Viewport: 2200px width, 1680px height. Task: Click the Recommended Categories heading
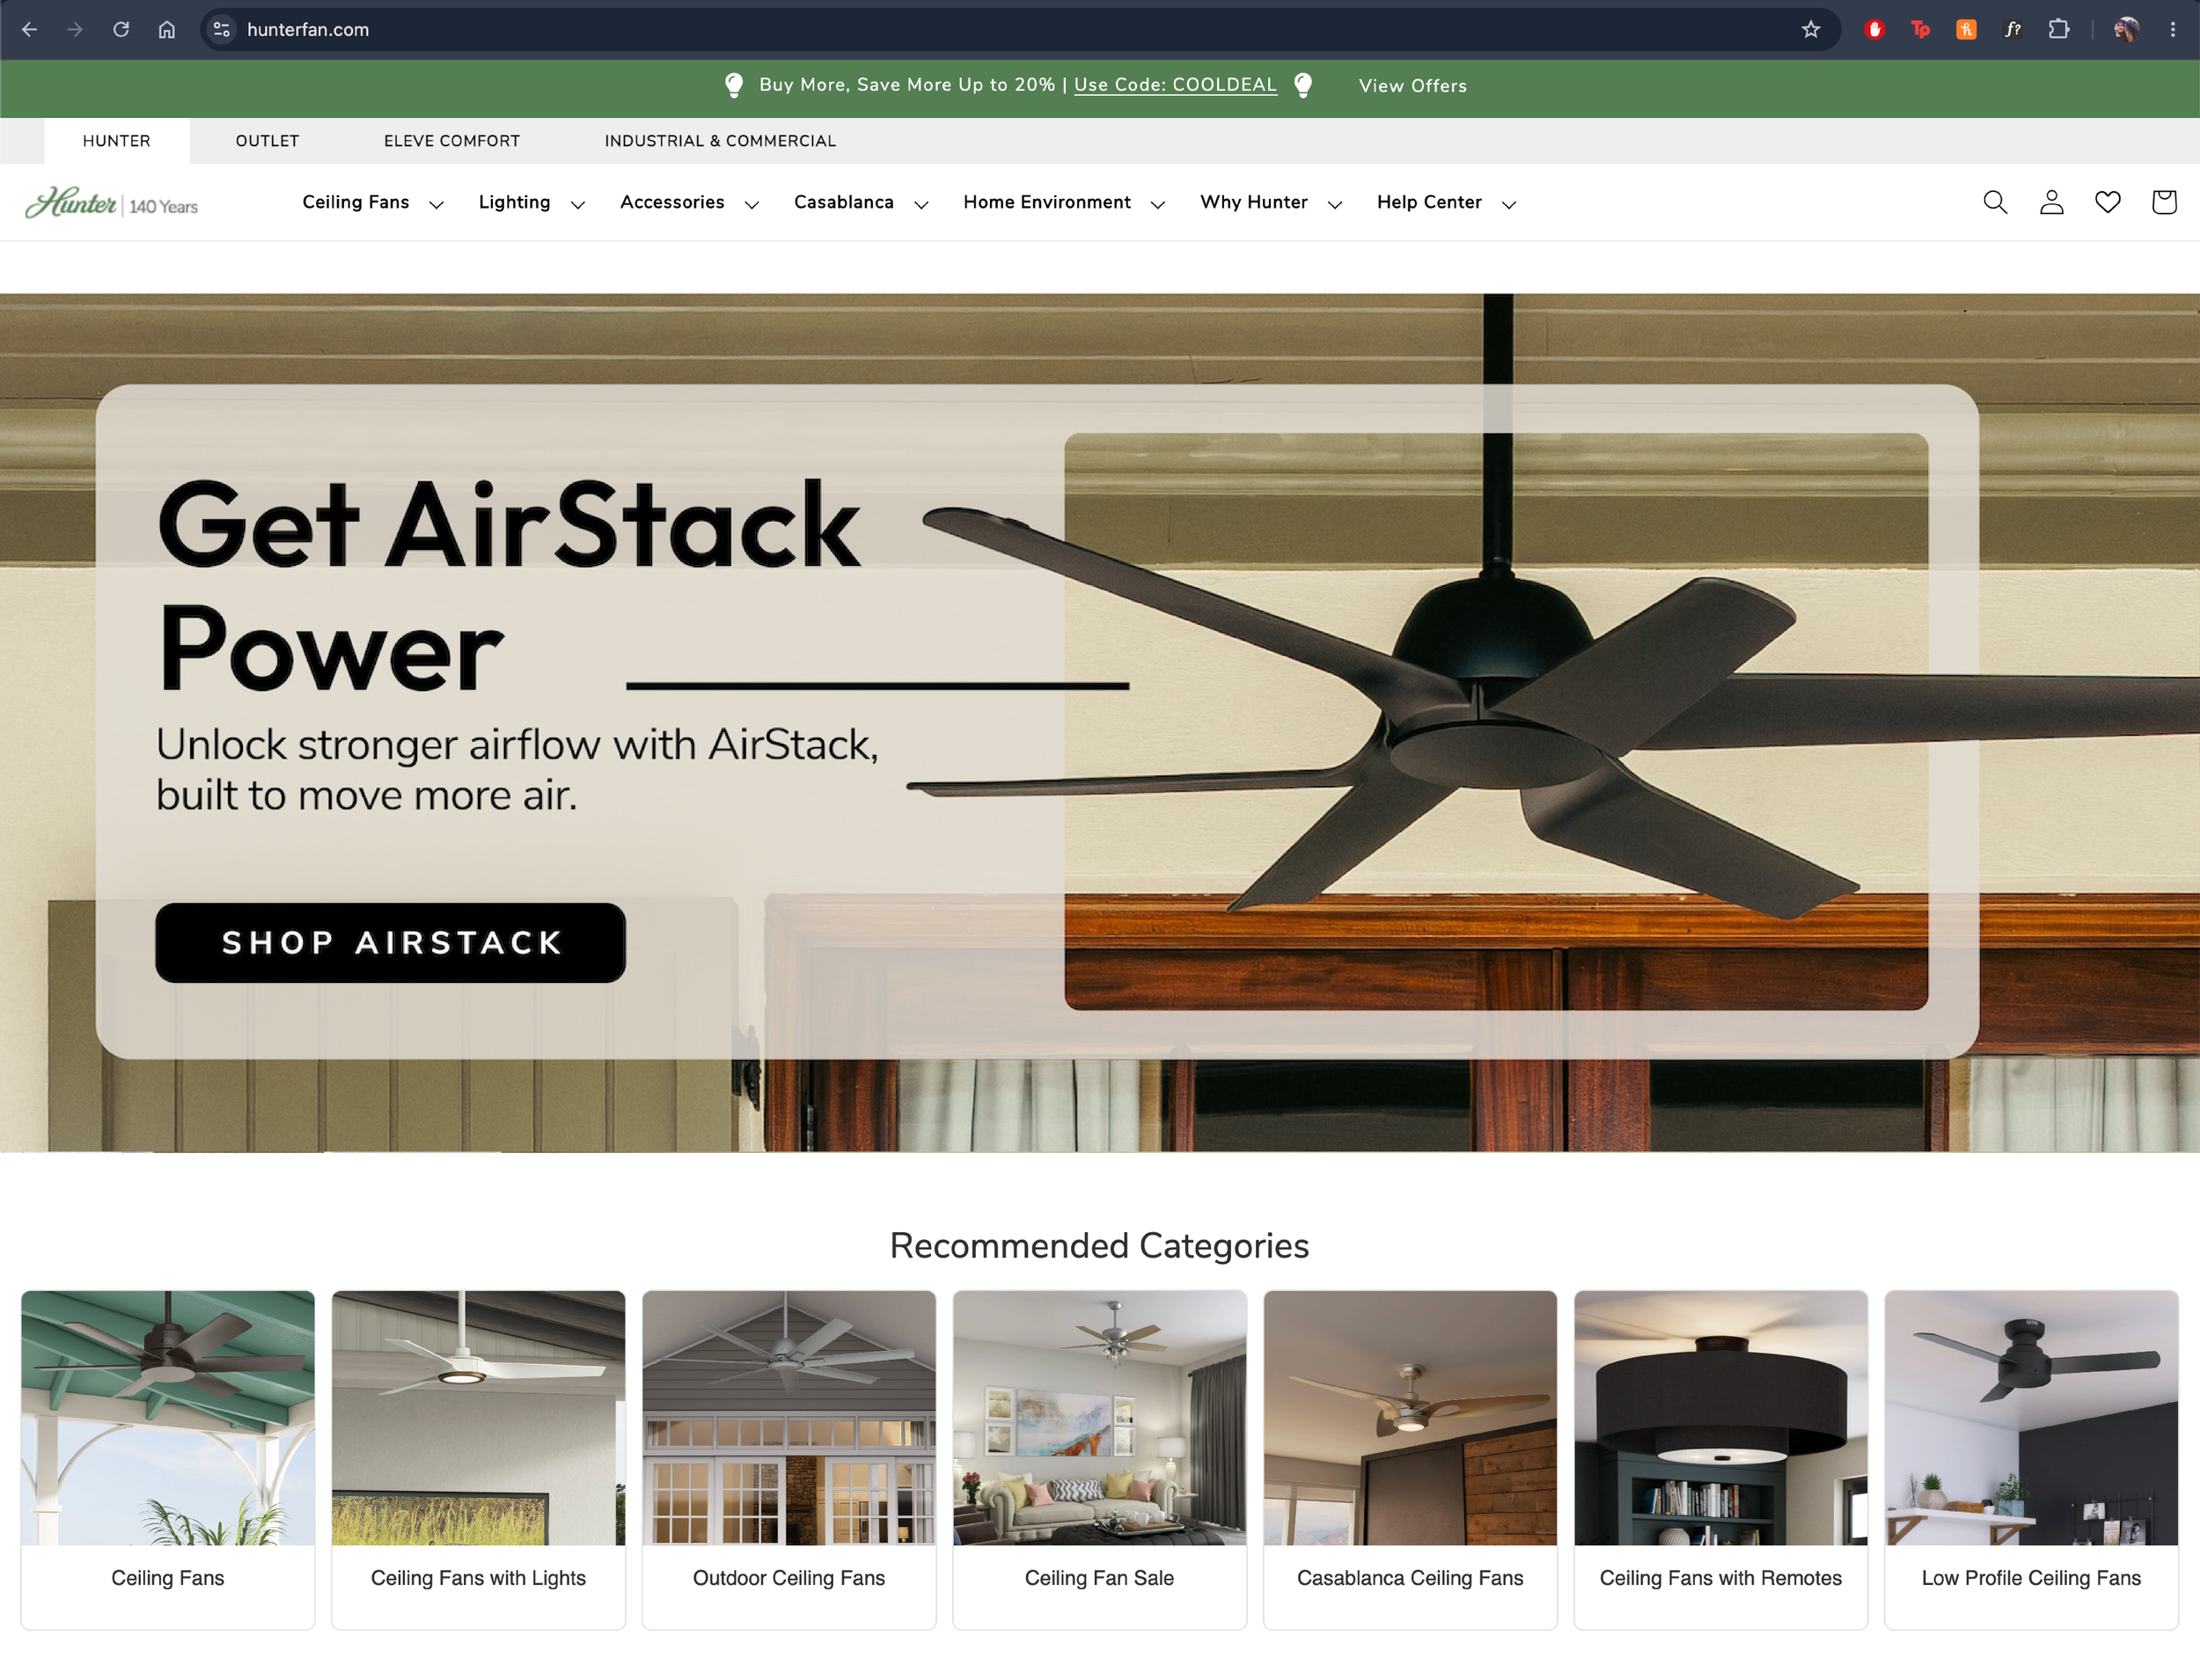click(1099, 1246)
